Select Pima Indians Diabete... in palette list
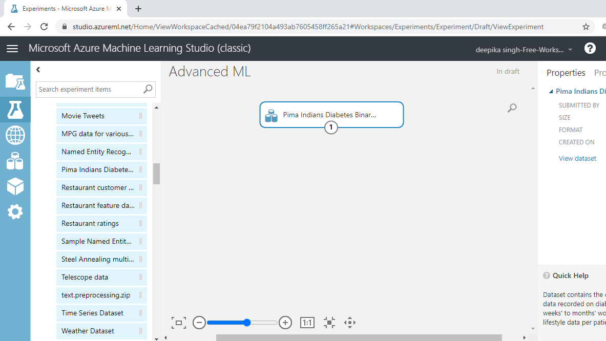 coord(101,169)
